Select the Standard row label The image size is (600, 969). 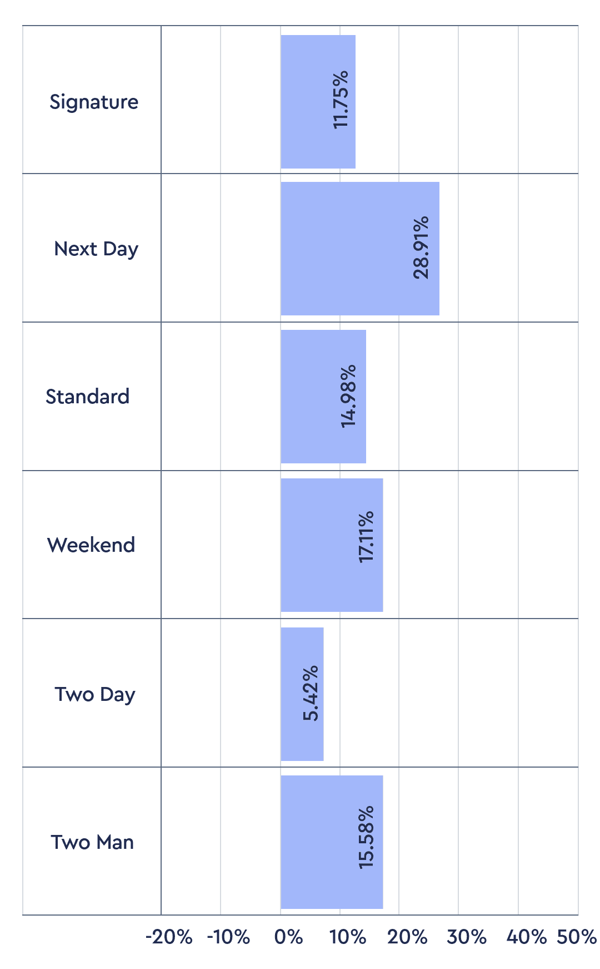88,397
